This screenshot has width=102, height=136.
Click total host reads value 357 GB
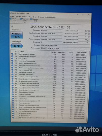(x=84, y=31)
